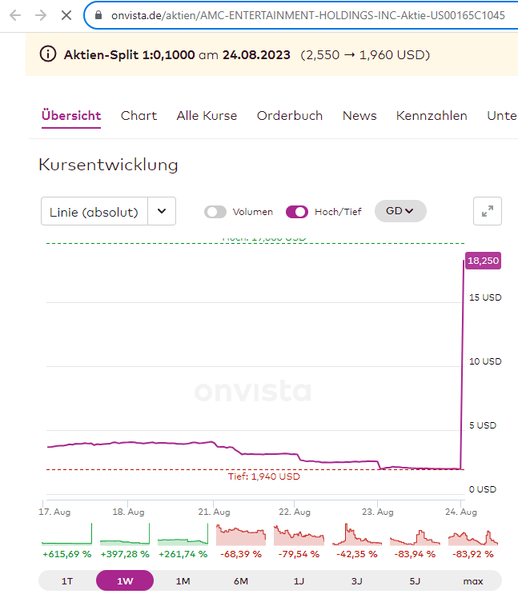Select the Orderbuch tab

(290, 116)
